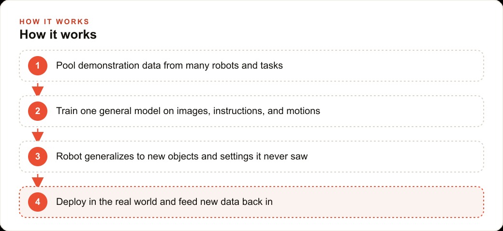This screenshot has height=231, width=503.
Task: Select the step 4 circle badge
Action: coord(38,202)
